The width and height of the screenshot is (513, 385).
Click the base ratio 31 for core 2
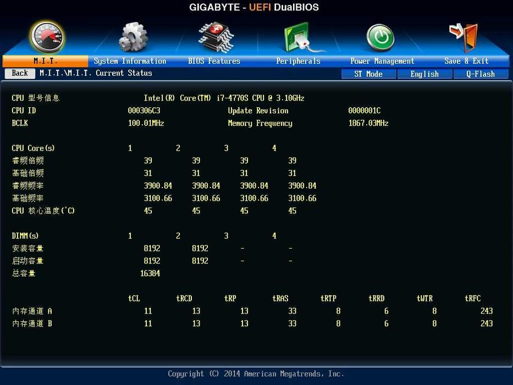coord(196,173)
